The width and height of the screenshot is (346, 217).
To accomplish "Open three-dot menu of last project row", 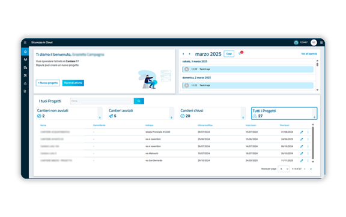I will [x=308, y=161].
